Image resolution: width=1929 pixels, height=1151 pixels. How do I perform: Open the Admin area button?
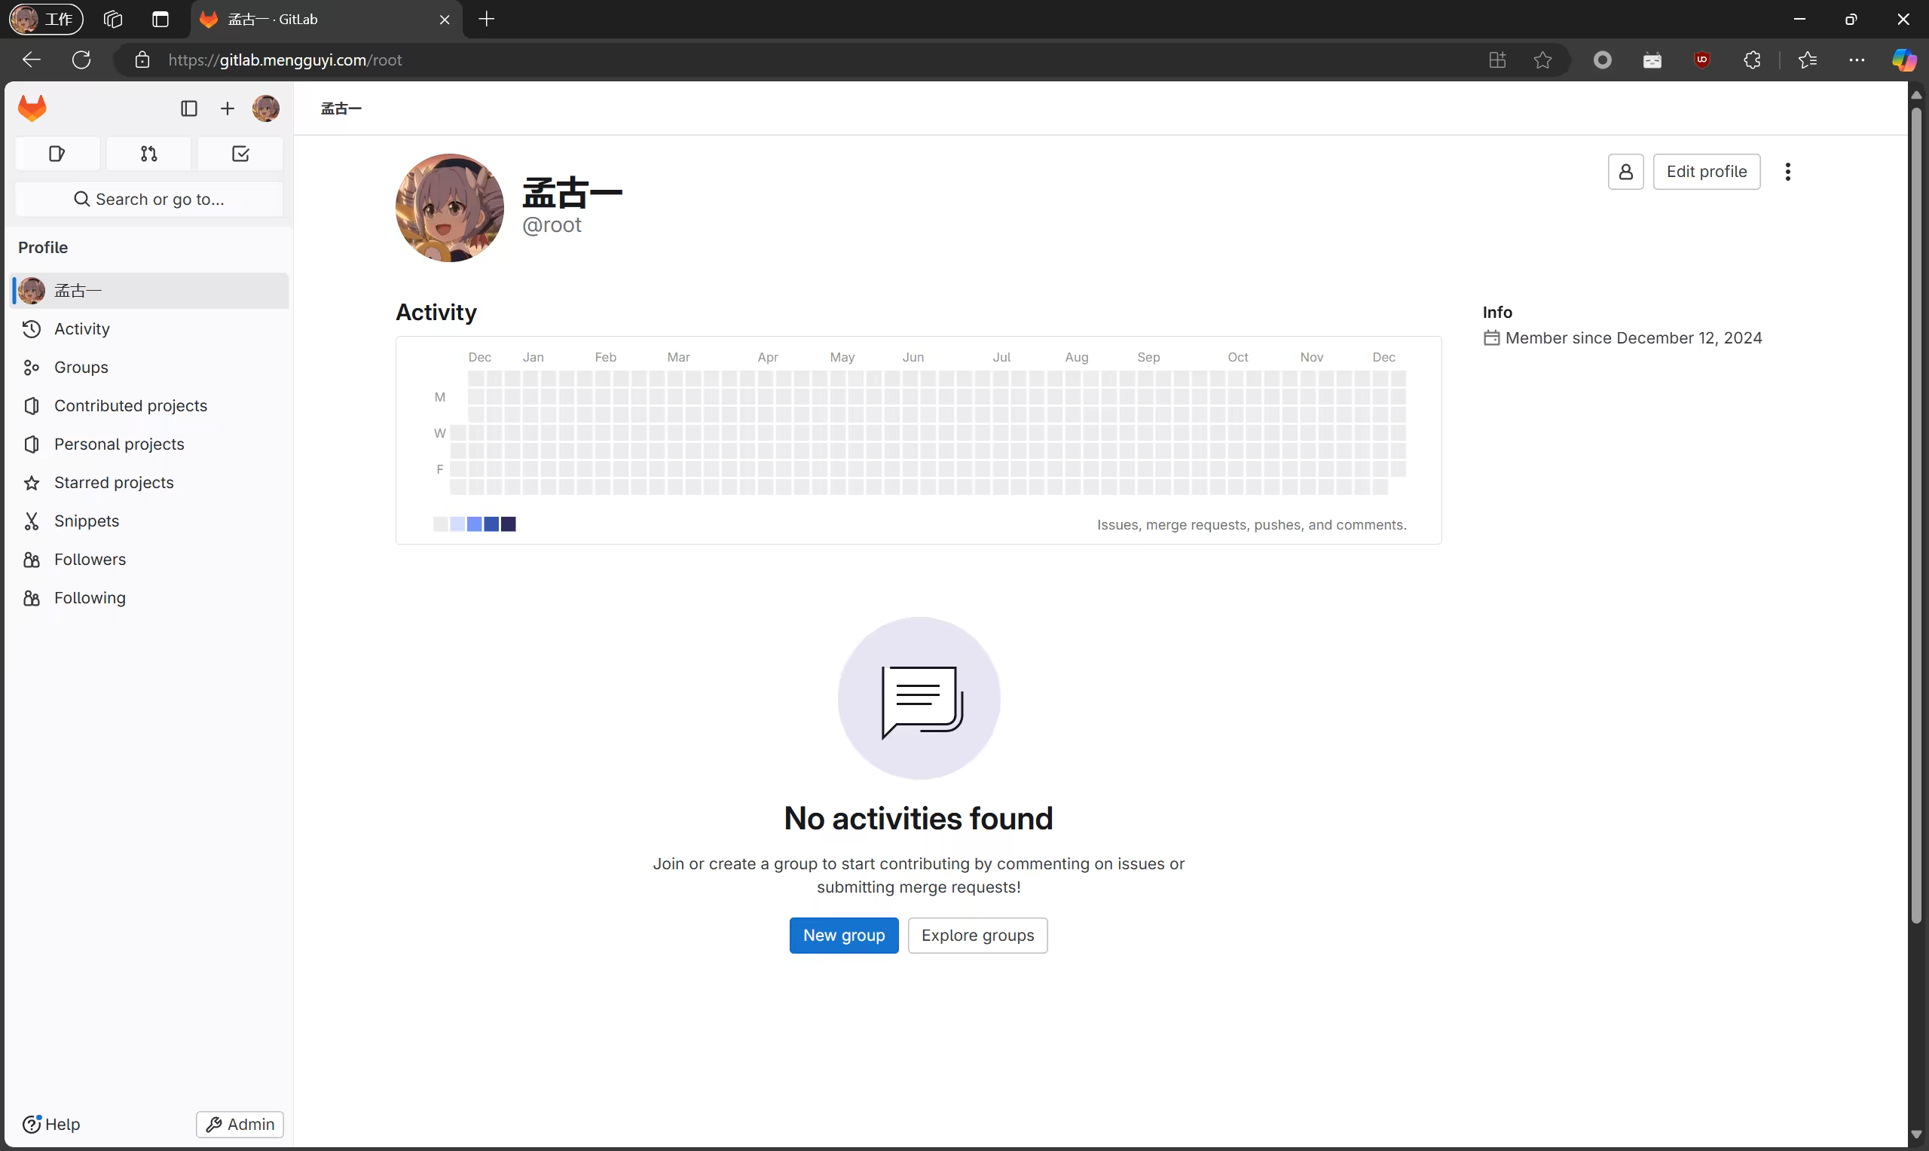coord(240,1124)
